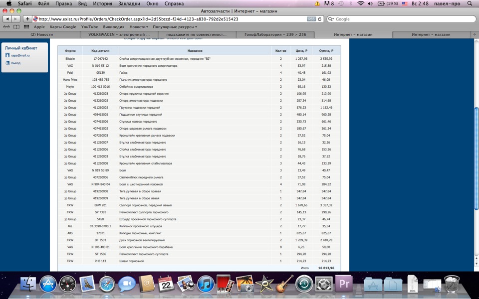Open the RSS feed badge in address bar
Screen dimensions: 479x299
click(x=311, y=19)
